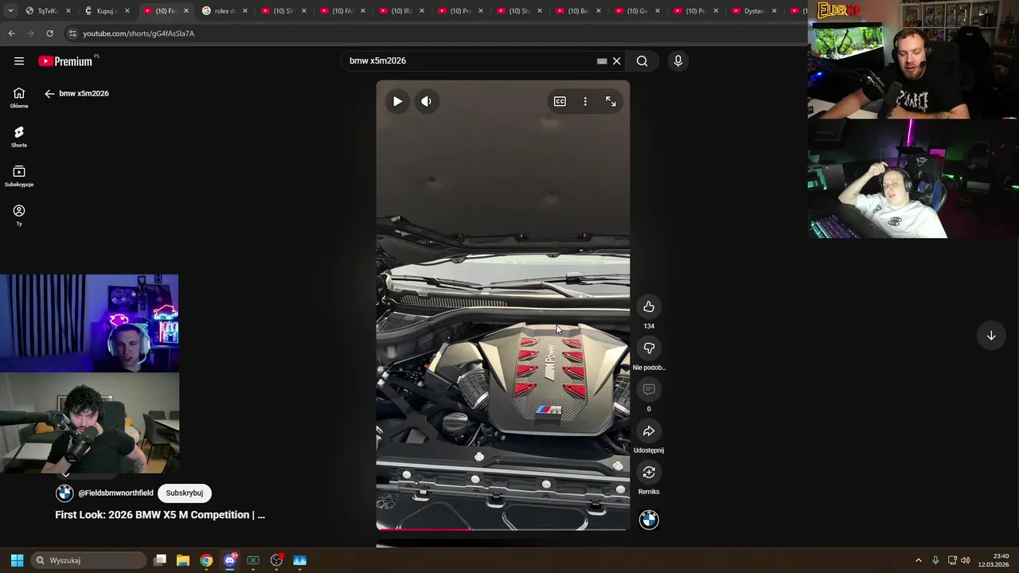This screenshot has width=1019, height=573.
Task: Remix this Short
Action: point(649,472)
